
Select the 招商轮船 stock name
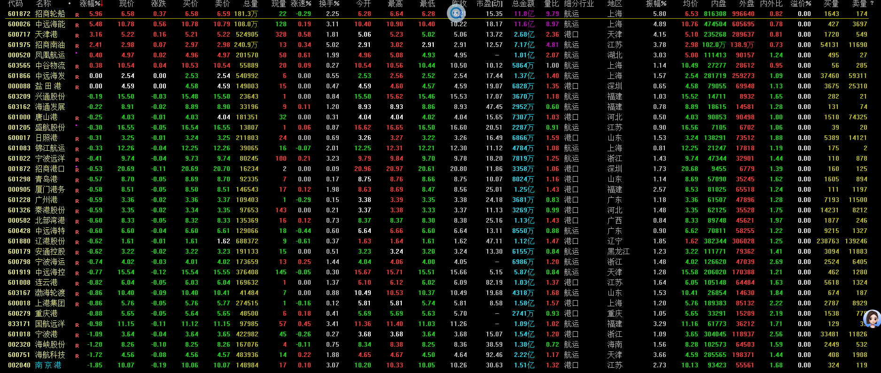[x=50, y=14]
